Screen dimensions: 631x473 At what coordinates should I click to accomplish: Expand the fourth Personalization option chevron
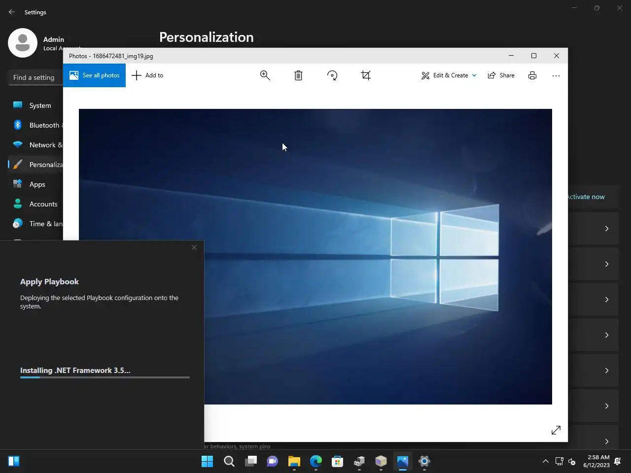(x=607, y=335)
